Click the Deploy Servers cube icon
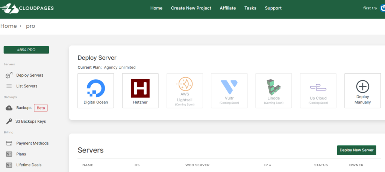 tap(9, 75)
